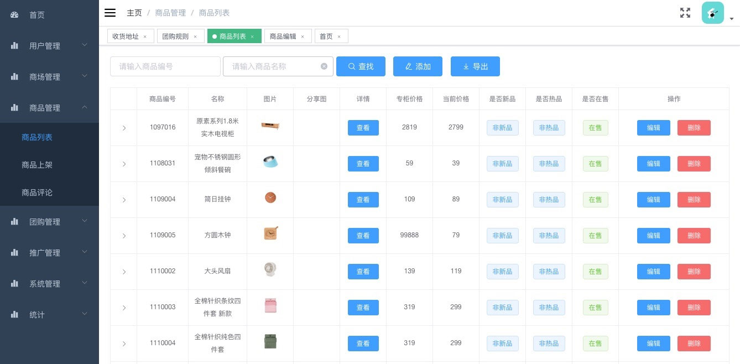Open the user avatar menu
Image resolution: width=740 pixels, height=364 pixels.
pos(713,13)
